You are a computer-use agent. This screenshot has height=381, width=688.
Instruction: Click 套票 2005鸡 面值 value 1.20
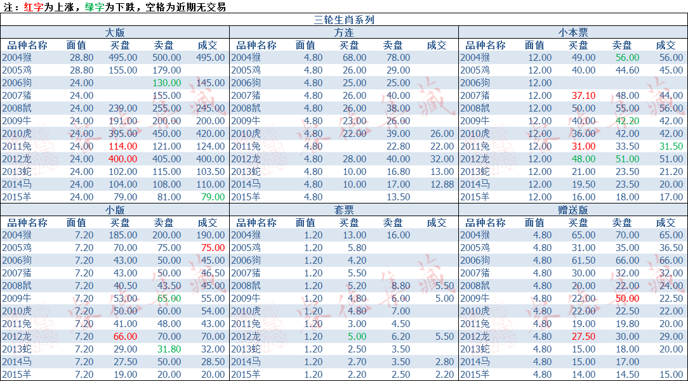pos(314,248)
